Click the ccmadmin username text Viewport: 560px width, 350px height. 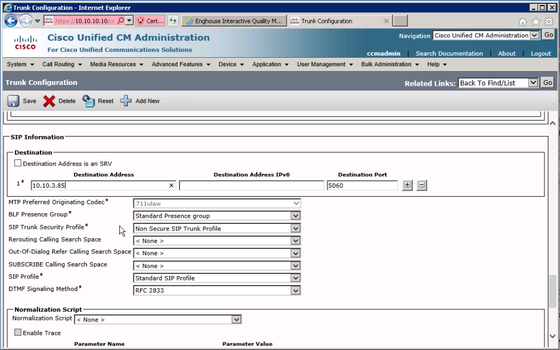(383, 53)
